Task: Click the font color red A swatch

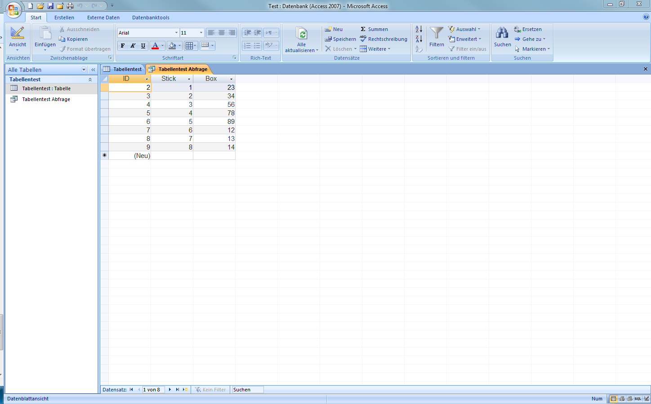Action: point(155,46)
